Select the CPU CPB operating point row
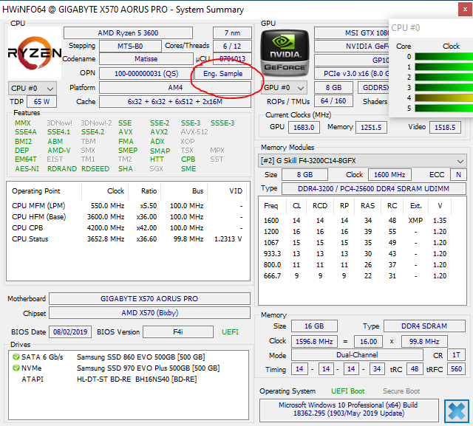 127,228
